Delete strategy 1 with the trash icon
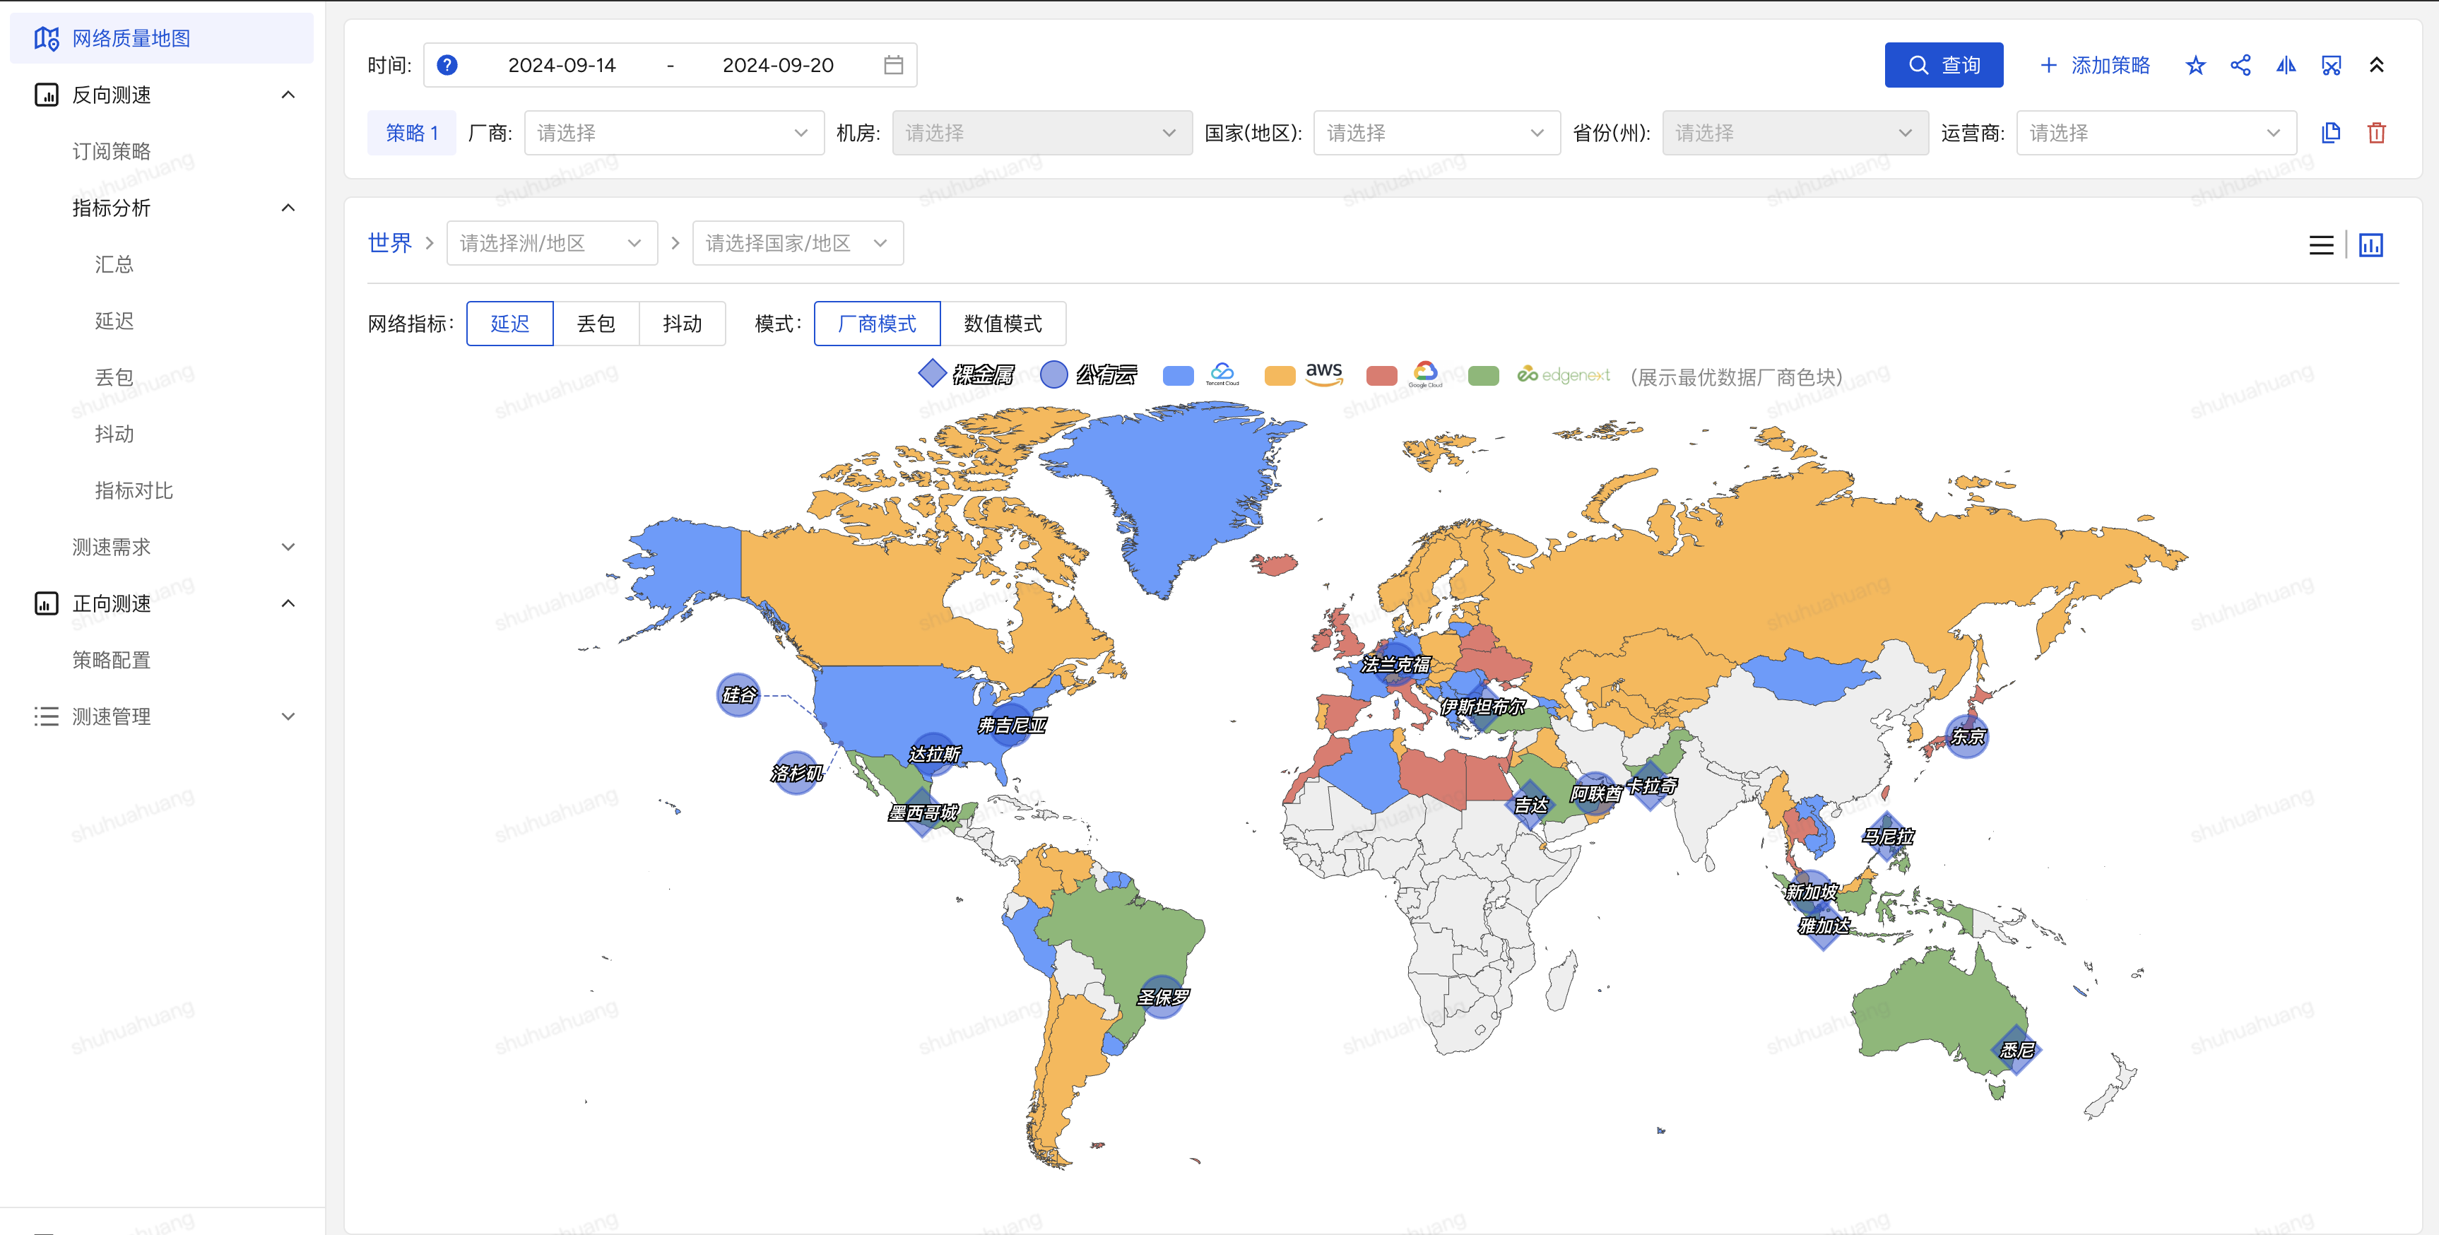 click(2377, 133)
